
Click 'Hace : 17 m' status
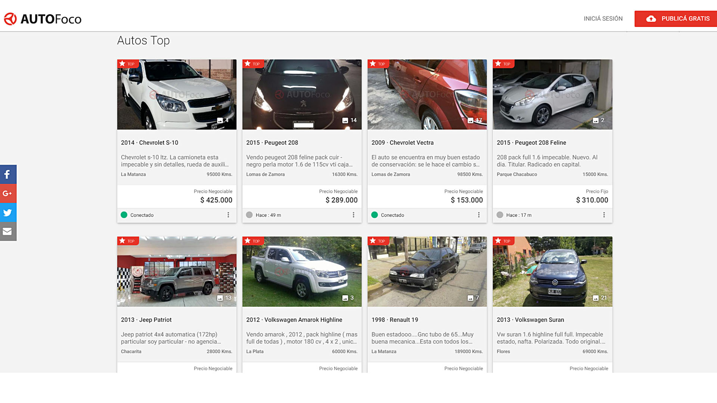pyautogui.click(x=514, y=215)
